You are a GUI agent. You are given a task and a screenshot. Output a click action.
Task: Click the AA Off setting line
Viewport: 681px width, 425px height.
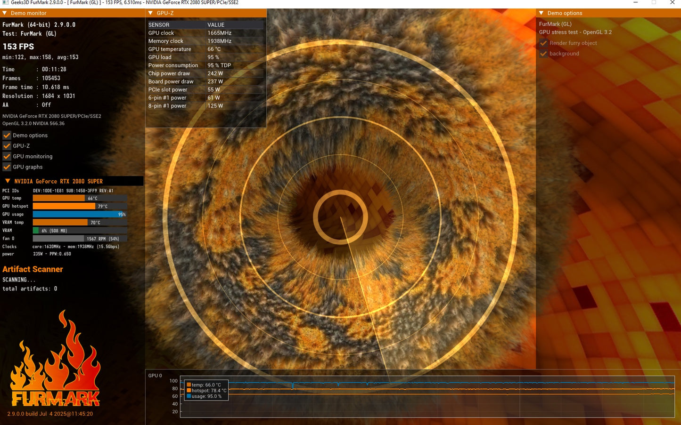[x=26, y=105]
